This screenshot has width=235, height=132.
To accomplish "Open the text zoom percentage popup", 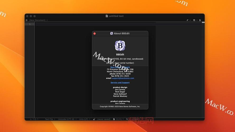I will pos(136,119).
